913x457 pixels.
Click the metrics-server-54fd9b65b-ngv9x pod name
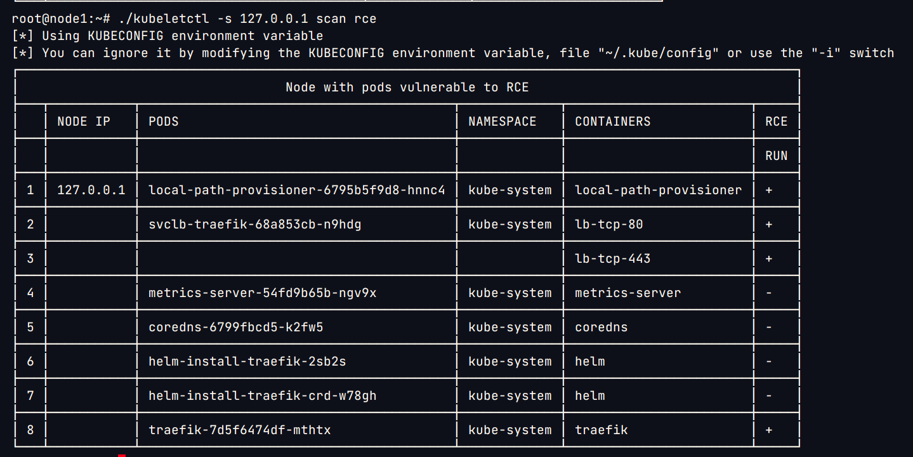coord(262,293)
